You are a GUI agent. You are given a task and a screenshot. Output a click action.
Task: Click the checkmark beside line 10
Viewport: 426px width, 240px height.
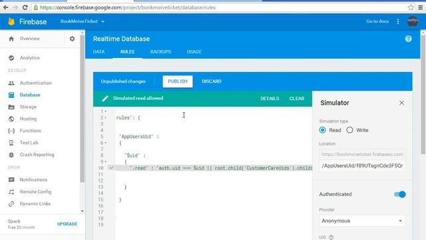(x=111, y=168)
